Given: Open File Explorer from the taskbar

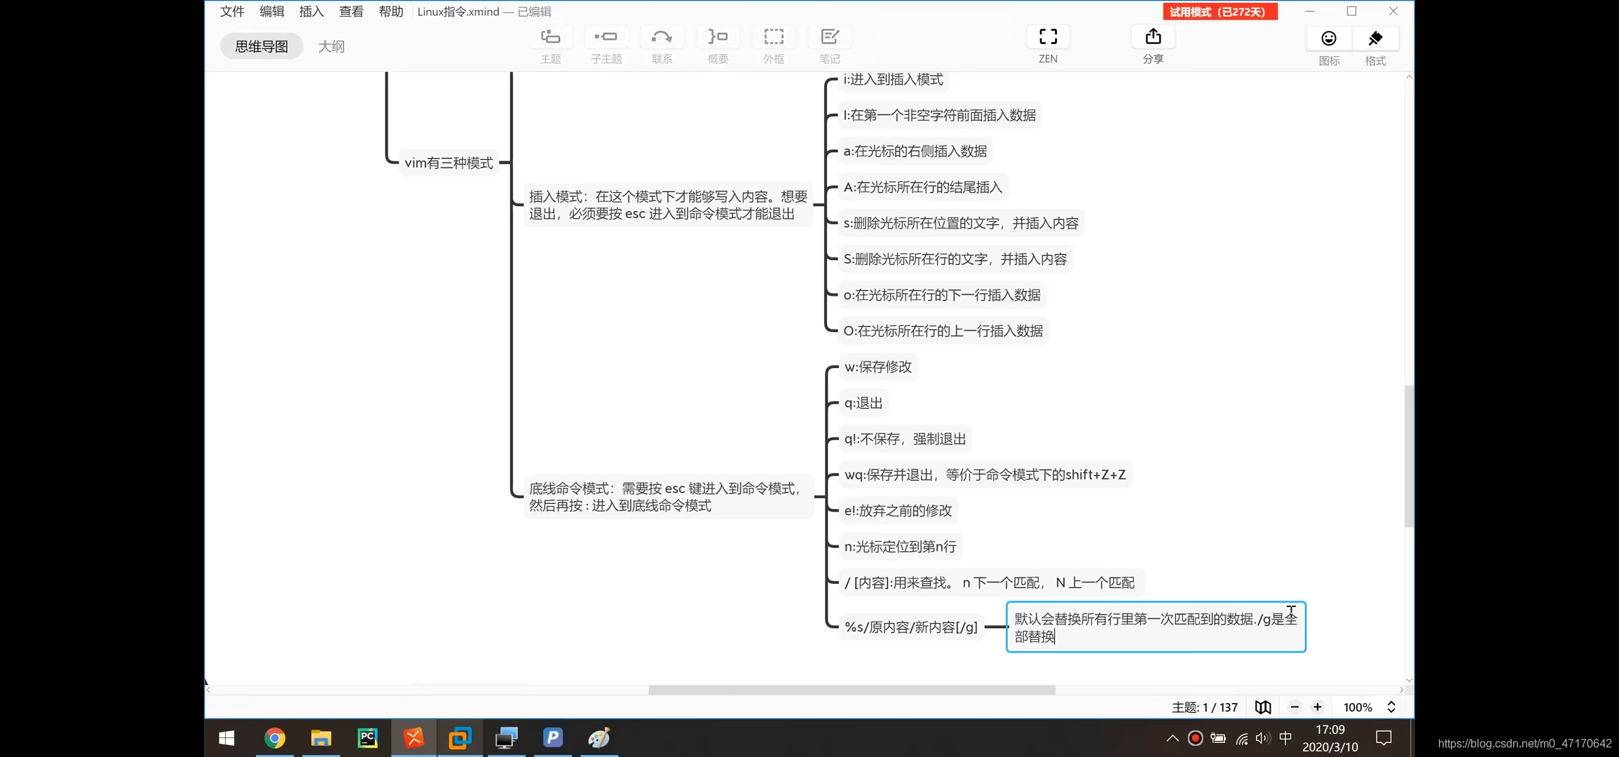Looking at the screenshot, I should pos(321,738).
